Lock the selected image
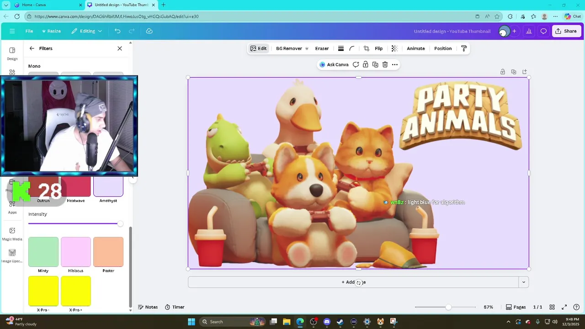Image resolution: width=585 pixels, height=329 pixels. (366, 64)
